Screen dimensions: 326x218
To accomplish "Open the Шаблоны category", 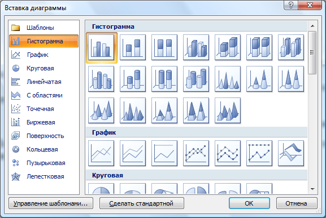I will 44,28.
